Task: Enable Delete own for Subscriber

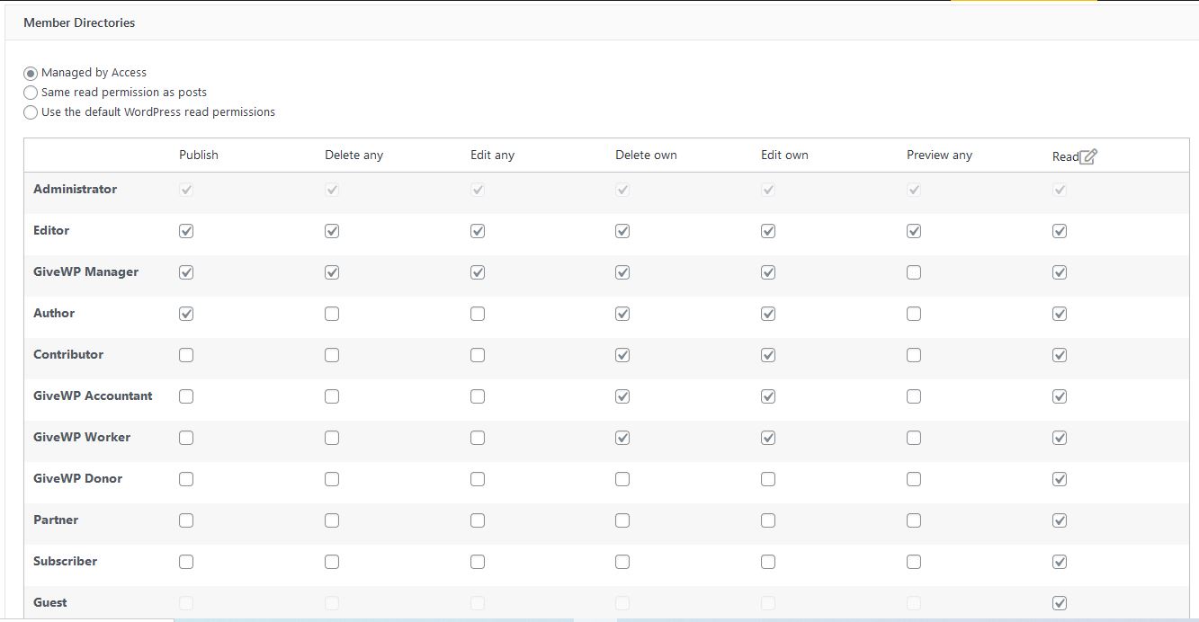Action: pos(622,562)
